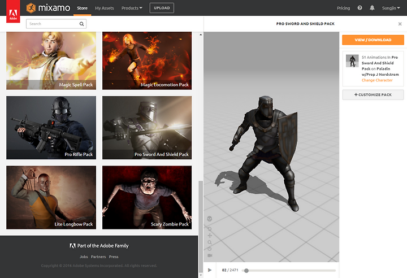Select the zoom tool in viewer

[210, 242]
